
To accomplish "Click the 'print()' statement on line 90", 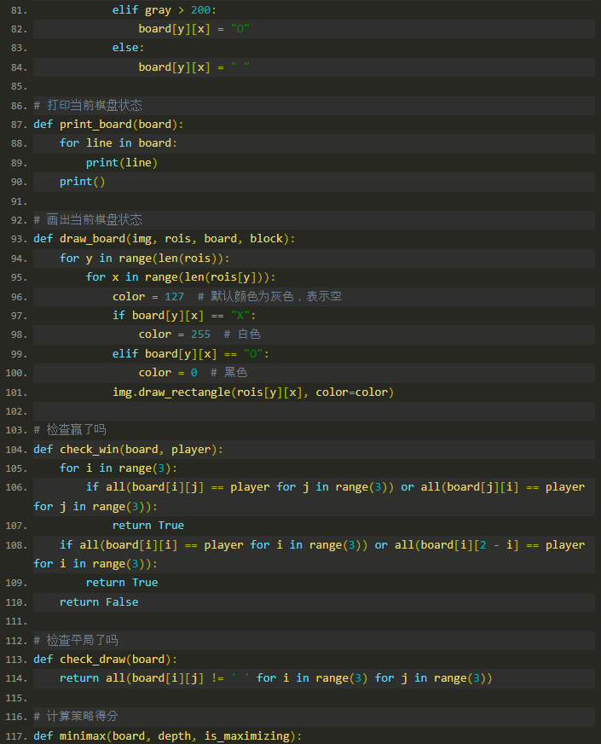I will click(x=83, y=182).
